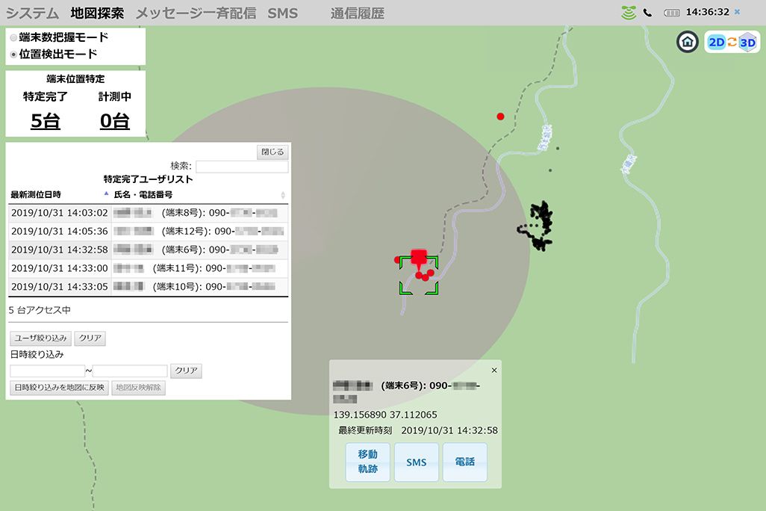The image size is (766, 511).
Task: Click the isolated red dot marker at upper right
Action: (500, 117)
